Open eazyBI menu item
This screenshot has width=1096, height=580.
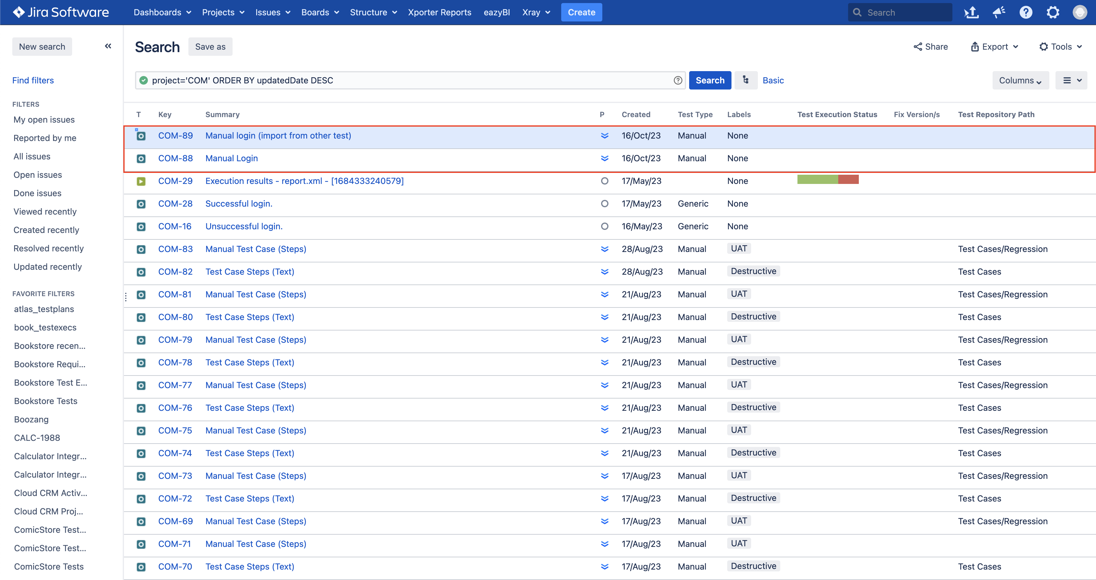(x=496, y=12)
